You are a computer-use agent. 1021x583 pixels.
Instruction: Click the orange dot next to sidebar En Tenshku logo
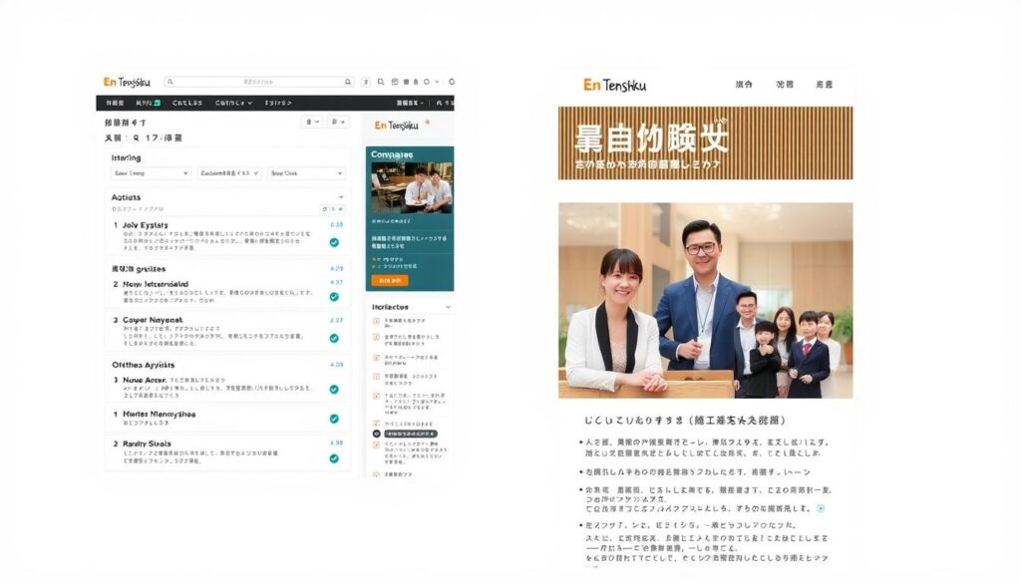tap(427, 122)
